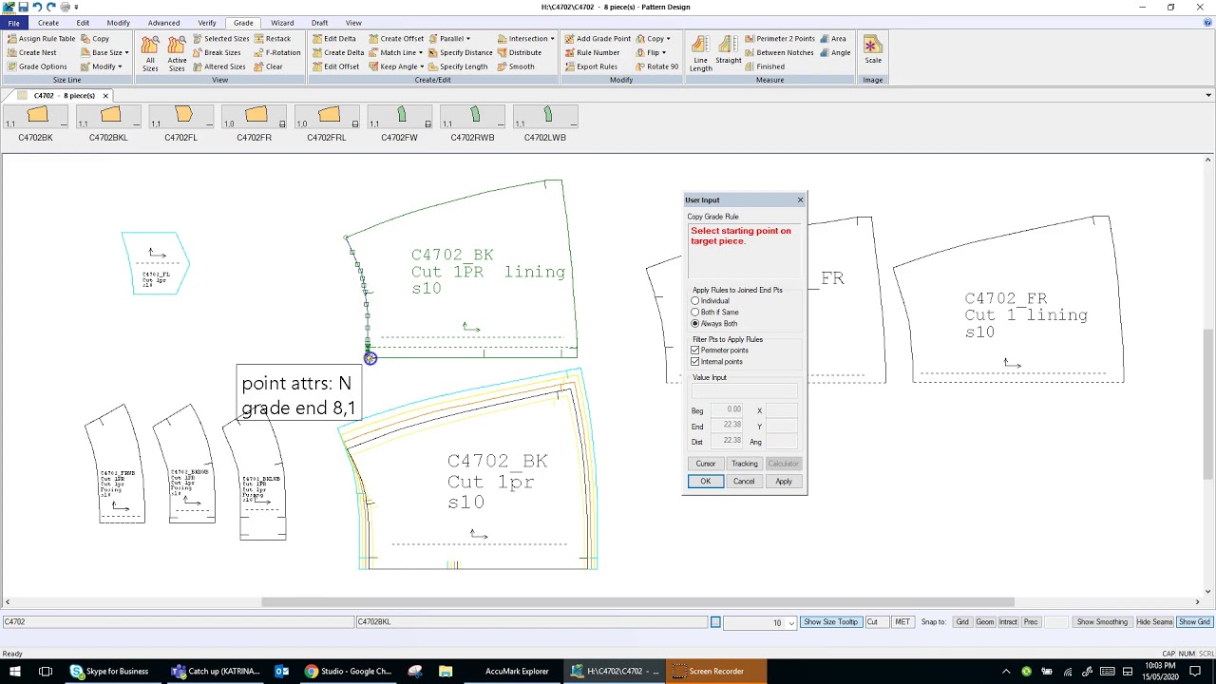1216x684 pixels.
Task: Click Cancel in the User Input dialog
Action: [x=744, y=482]
